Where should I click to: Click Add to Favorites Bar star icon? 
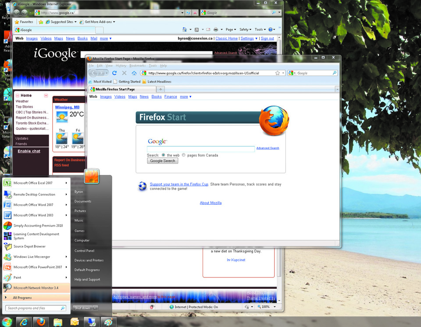pos(41,22)
